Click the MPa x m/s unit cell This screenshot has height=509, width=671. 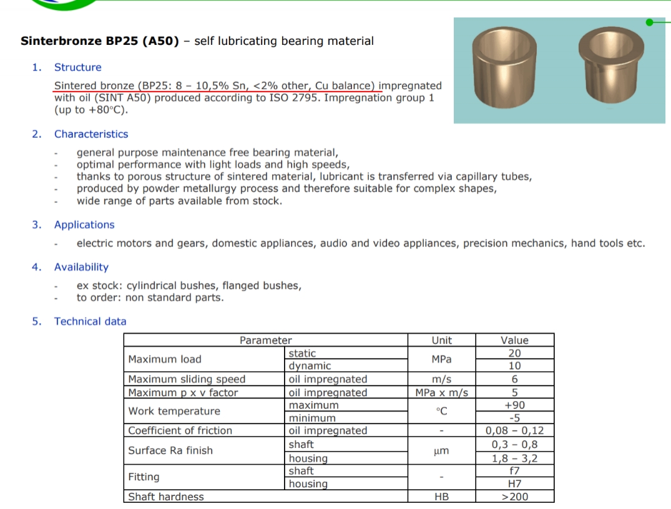(x=442, y=392)
